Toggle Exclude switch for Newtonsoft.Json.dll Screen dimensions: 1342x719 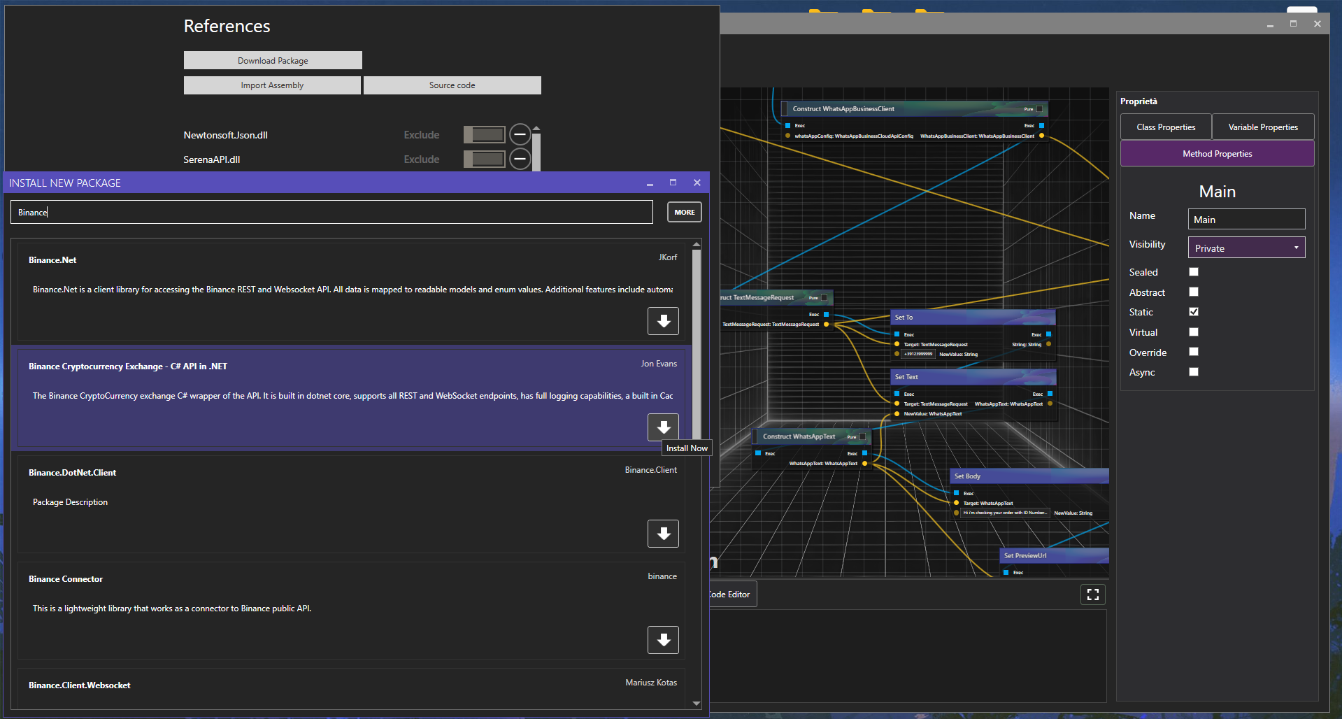484,134
